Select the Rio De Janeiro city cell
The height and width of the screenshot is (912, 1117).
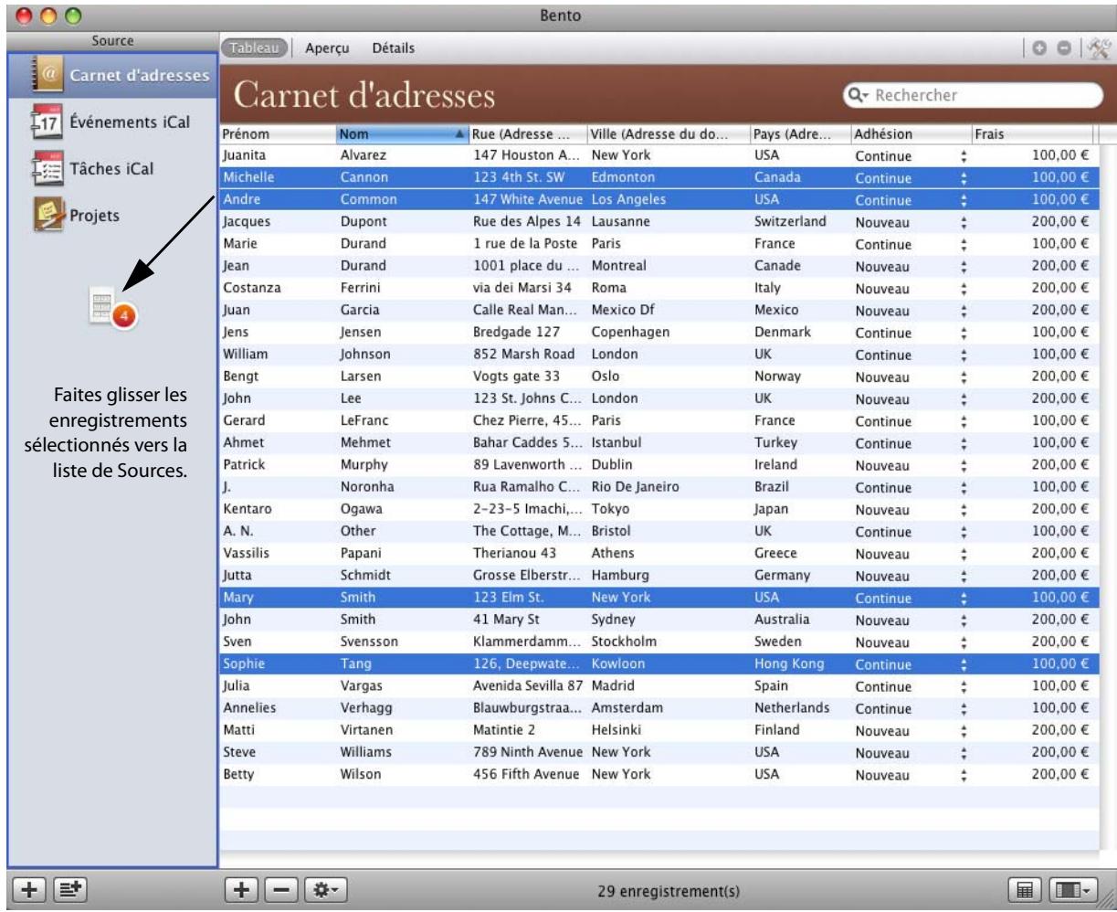click(635, 487)
